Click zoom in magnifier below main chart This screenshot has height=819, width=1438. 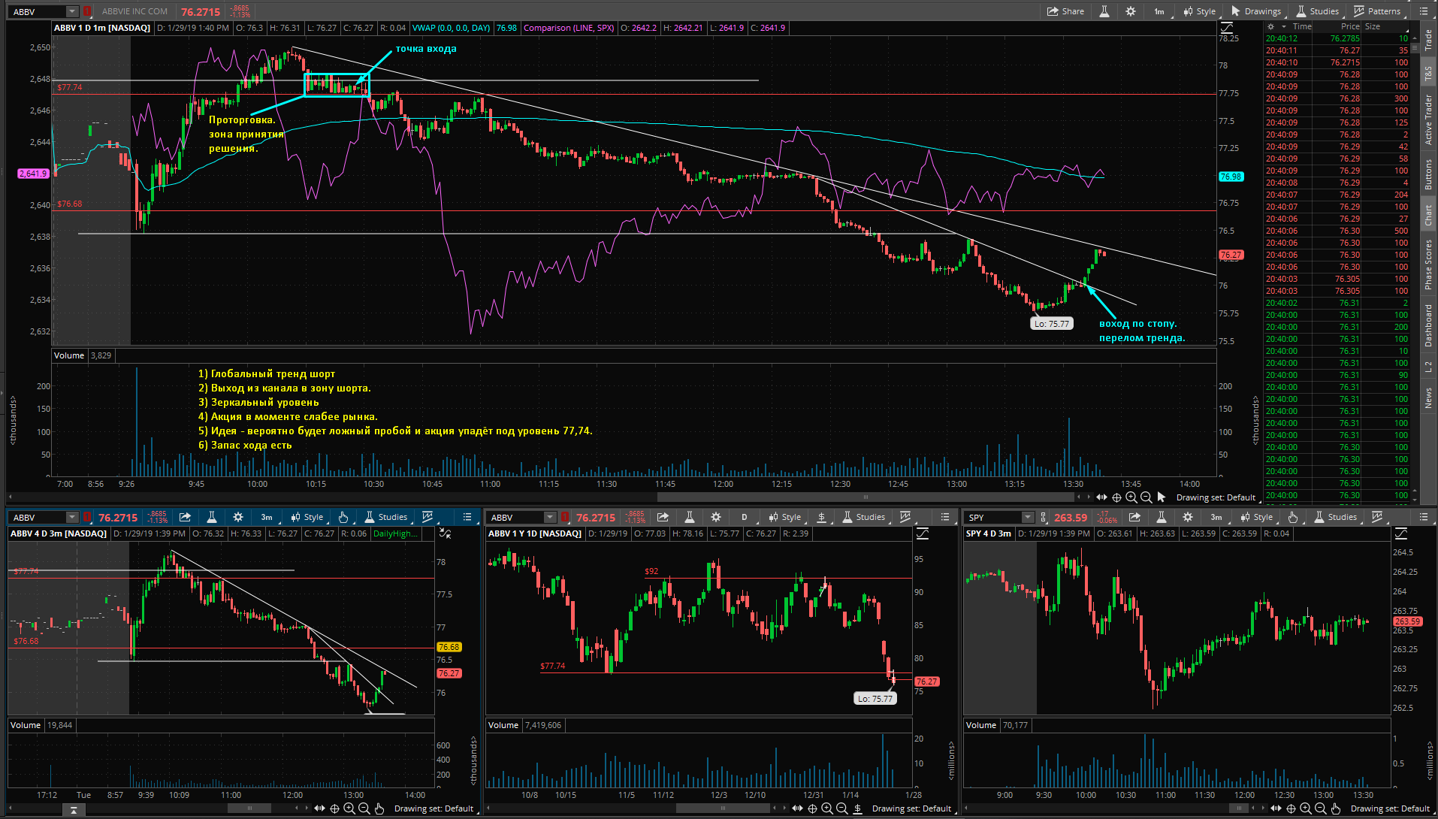point(1131,497)
